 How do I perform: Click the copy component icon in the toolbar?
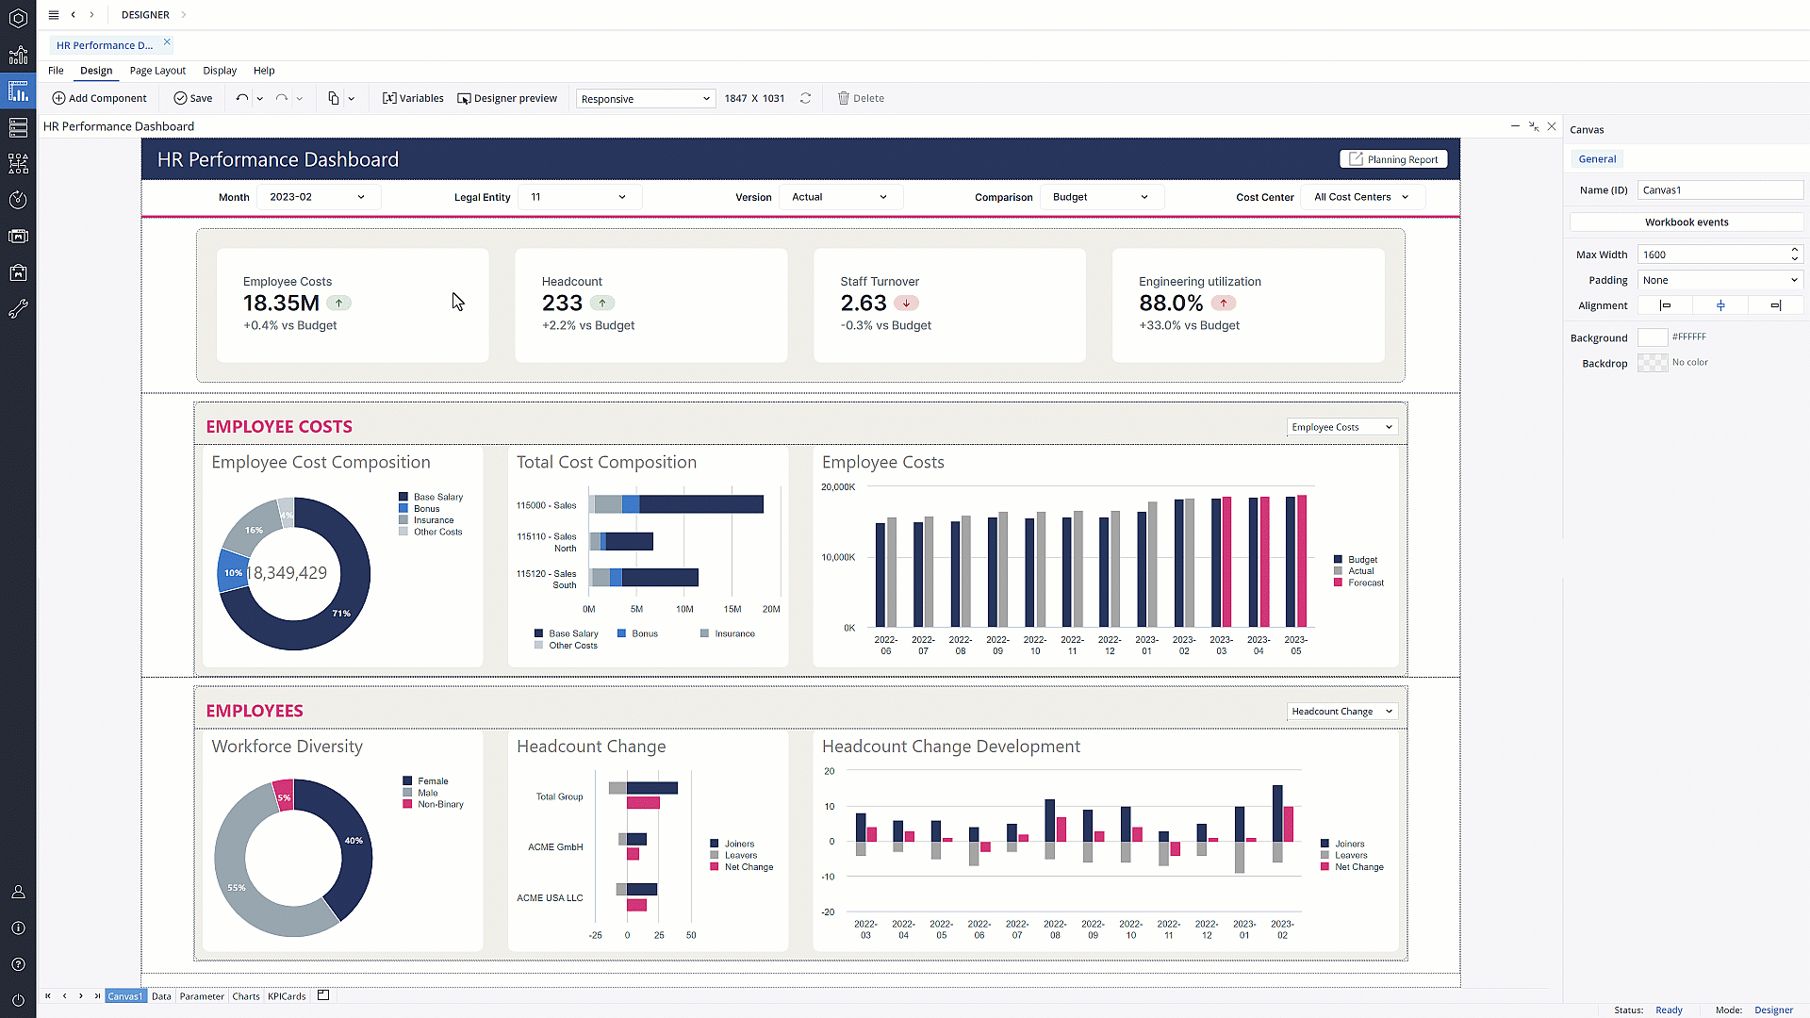coord(332,98)
